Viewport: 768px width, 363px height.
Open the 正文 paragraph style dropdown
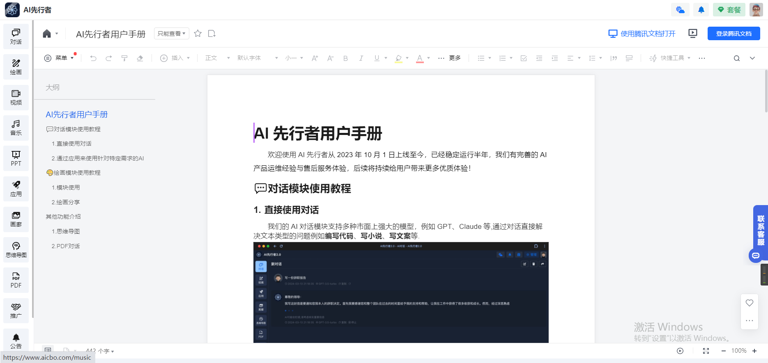(217, 58)
